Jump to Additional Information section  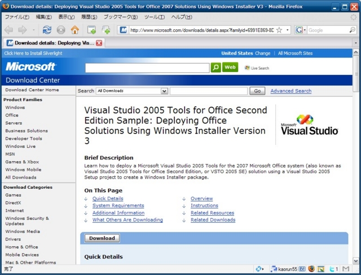[x=118, y=213]
